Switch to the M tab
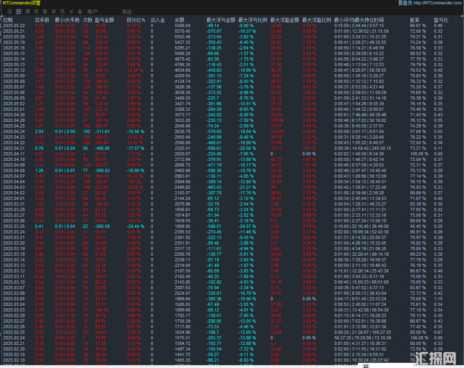Viewport: 464px width, 368px height. tap(71, 12)
